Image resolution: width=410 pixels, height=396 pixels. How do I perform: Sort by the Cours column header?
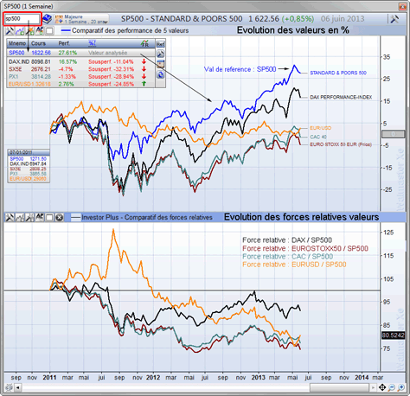[x=38, y=43]
